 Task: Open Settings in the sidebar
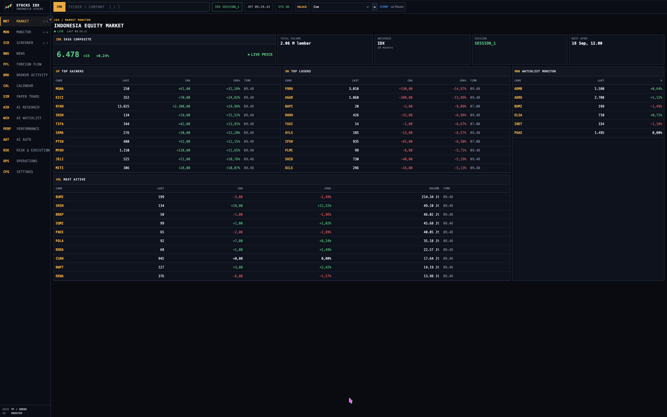click(25, 172)
